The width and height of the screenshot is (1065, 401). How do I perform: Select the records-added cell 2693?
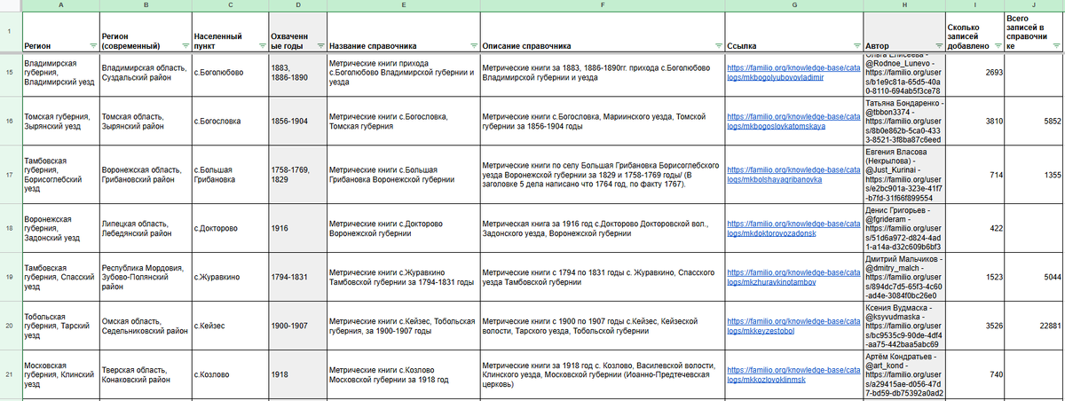tap(974, 73)
